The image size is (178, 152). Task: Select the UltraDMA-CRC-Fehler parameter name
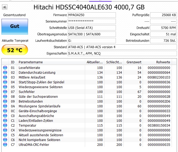coord(34,145)
